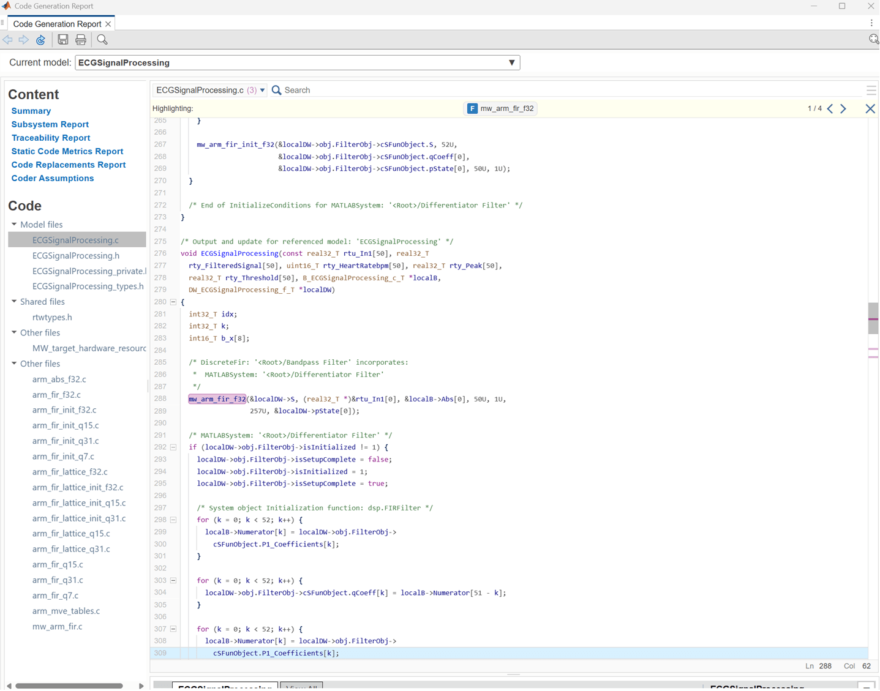Close the Code Generation Report tab

coord(108,24)
